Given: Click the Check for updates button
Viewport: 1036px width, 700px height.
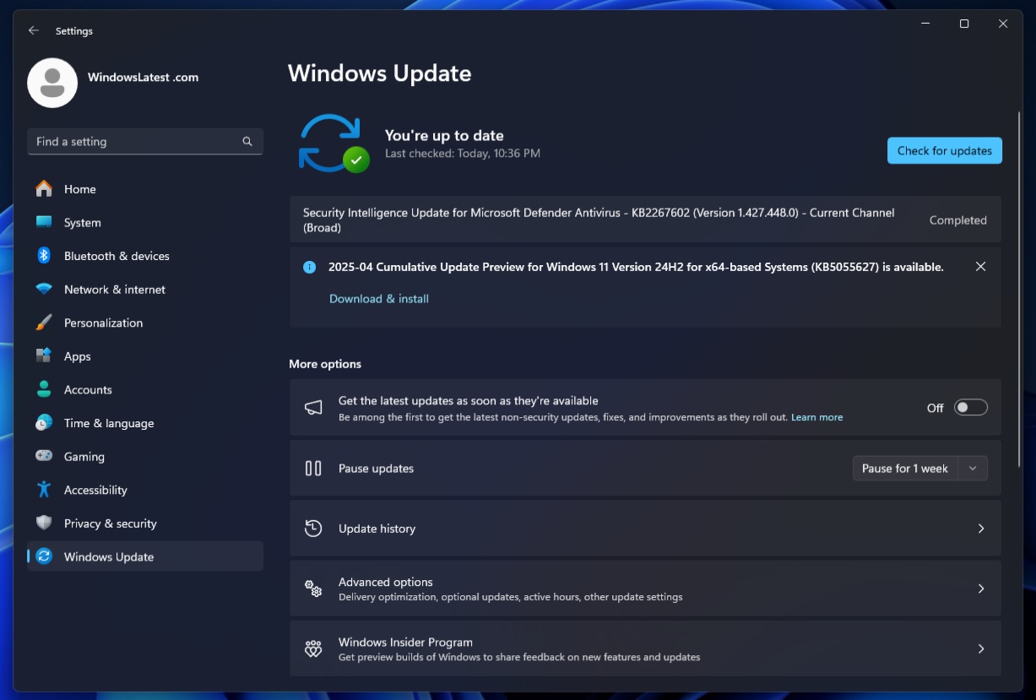Looking at the screenshot, I should coord(944,150).
